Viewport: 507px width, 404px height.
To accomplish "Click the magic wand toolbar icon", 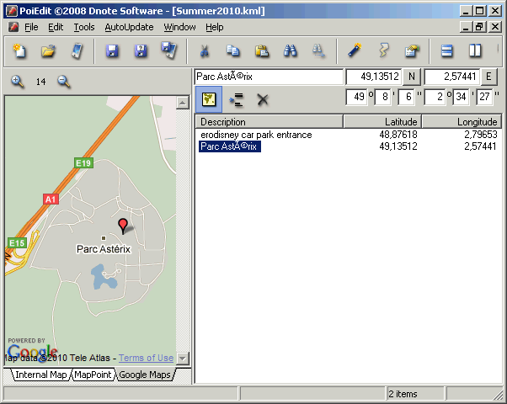I will click(x=355, y=50).
